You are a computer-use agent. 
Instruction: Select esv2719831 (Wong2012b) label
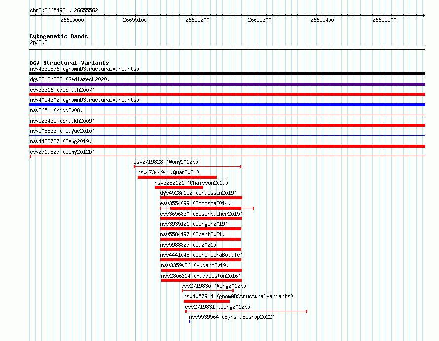click(x=218, y=307)
